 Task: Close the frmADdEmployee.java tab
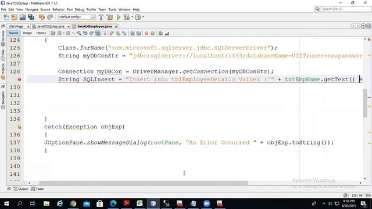tap(116, 27)
